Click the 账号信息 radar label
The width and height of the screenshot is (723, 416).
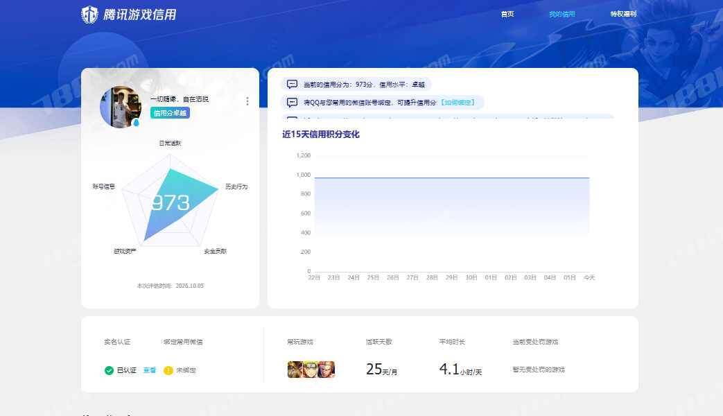pyautogui.click(x=104, y=187)
